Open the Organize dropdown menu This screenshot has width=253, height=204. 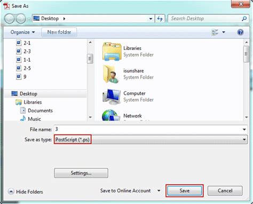tap(22, 32)
